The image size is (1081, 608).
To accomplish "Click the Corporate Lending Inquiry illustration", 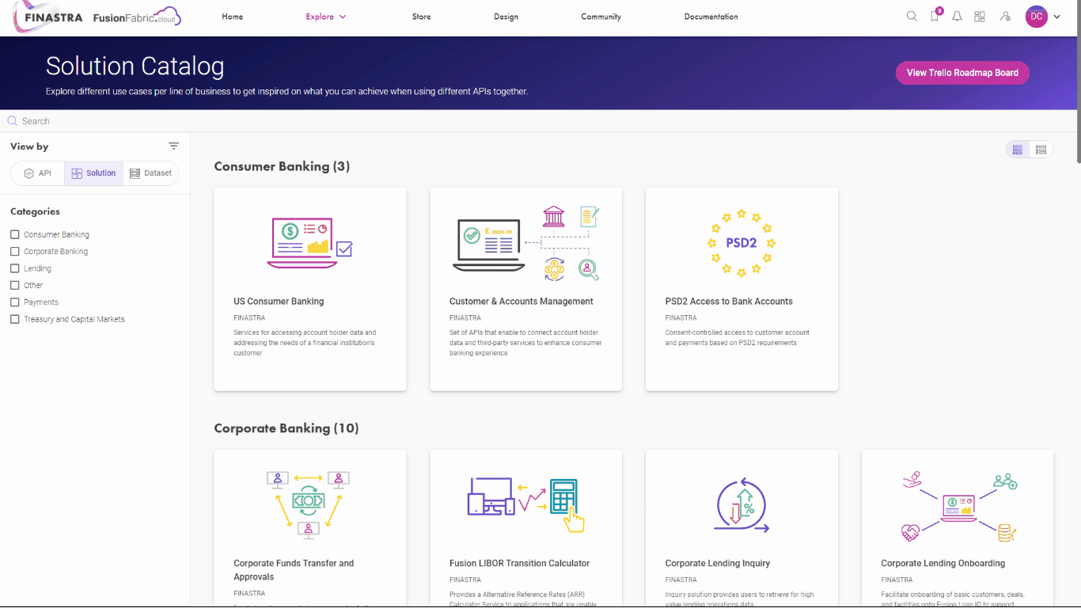I will pyautogui.click(x=742, y=505).
